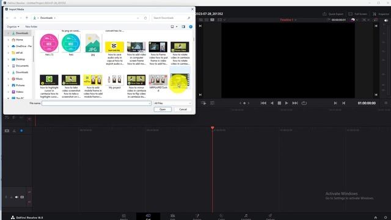
Task: Select the how to highlight cursor video
Action: tap(49, 86)
